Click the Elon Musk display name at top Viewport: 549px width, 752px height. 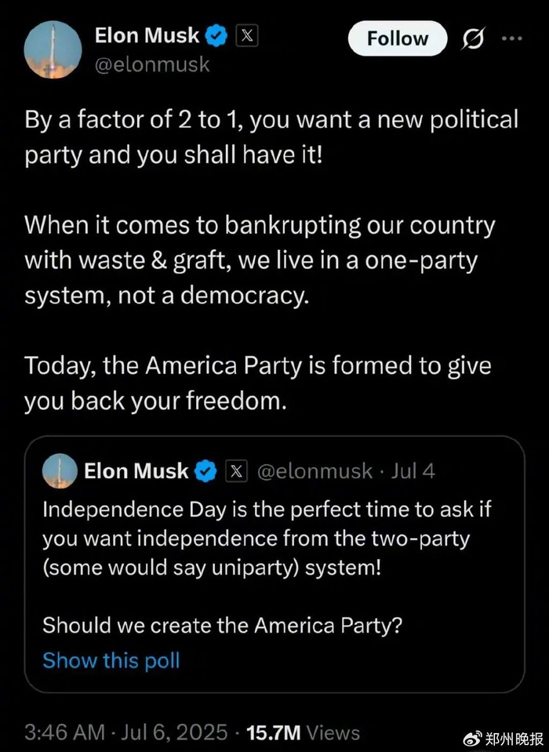tap(146, 35)
